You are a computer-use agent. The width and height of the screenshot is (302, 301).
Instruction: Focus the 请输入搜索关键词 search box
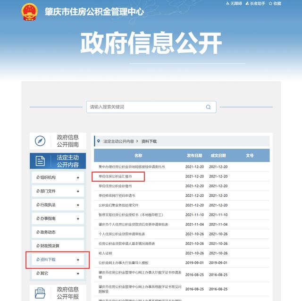[x=151, y=107]
